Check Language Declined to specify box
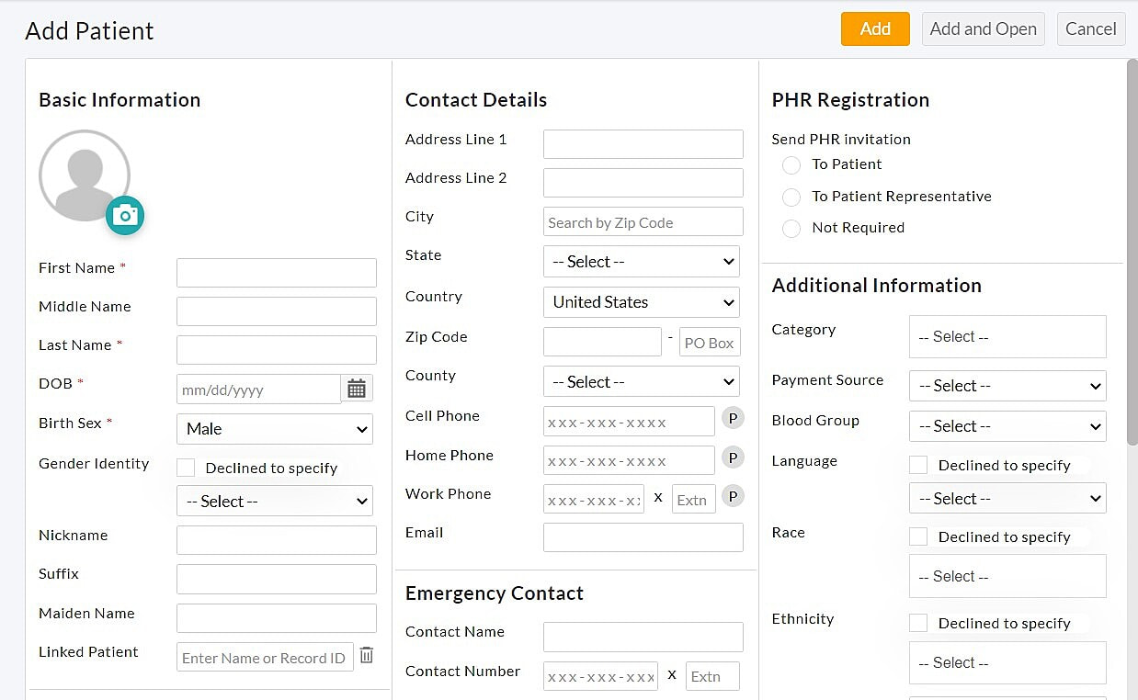The image size is (1138, 700). coord(918,465)
